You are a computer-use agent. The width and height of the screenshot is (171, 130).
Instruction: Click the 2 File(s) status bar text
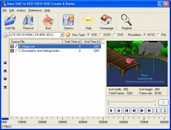coord(6,126)
